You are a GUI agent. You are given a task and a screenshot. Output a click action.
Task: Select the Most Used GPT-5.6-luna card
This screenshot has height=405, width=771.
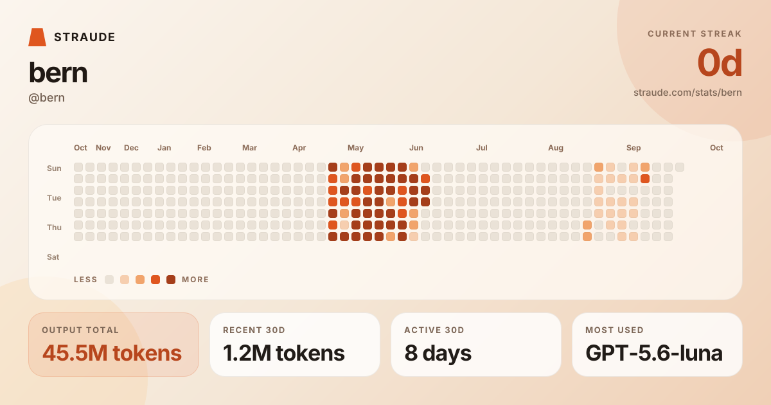point(657,345)
